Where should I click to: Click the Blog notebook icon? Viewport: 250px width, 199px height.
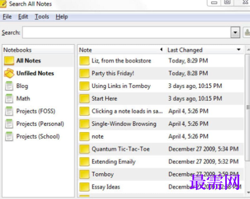(9, 86)
